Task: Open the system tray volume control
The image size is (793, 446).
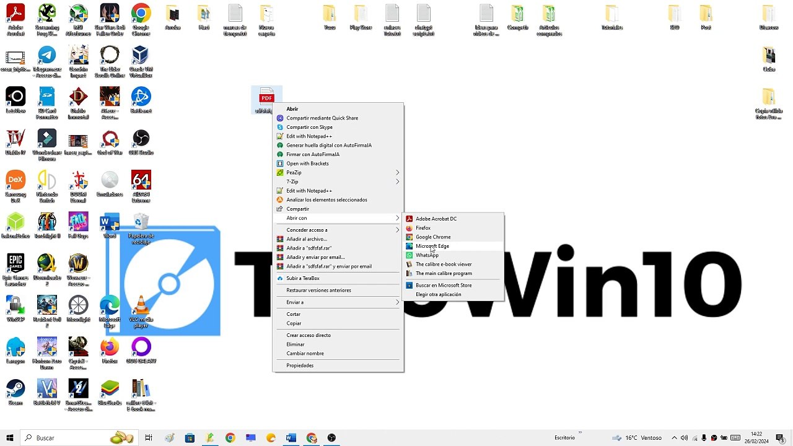Action: pyautogui.click(x=684, y=438)
